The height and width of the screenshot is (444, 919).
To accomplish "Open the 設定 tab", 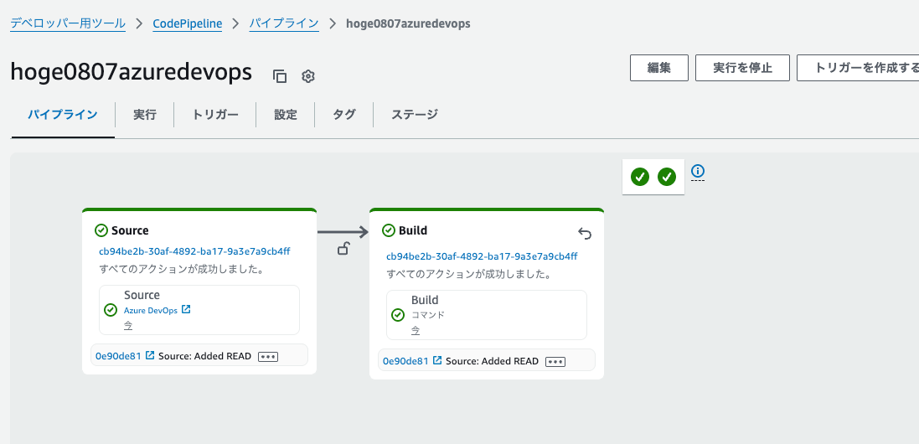I will point(286,114).
